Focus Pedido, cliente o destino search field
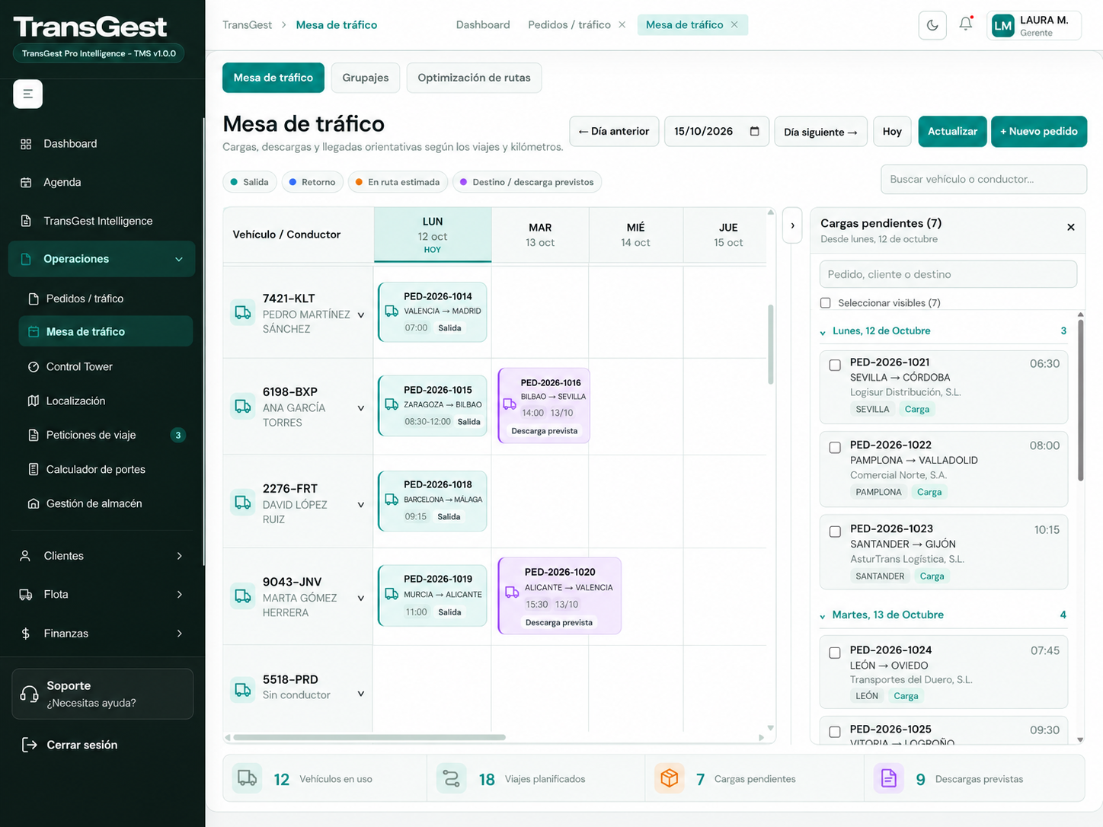 coord(948,274)
